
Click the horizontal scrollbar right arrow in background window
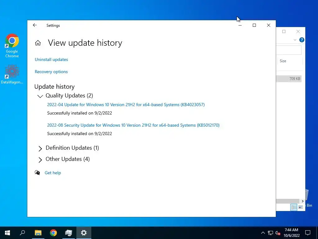[302, 201]
